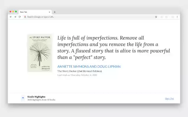Reload the page with the refresh icon

(20, 17)
